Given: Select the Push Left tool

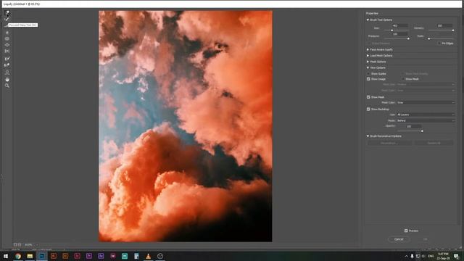Looking at the screenshot, I should (7, 51).
